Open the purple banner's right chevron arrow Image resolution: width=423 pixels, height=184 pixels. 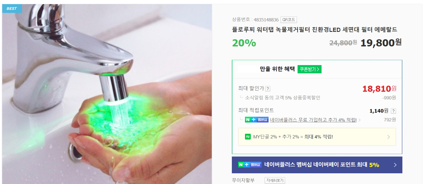[x=395, y=165]
